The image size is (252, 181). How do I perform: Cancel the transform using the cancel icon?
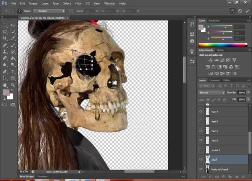(x=239, y=11)
